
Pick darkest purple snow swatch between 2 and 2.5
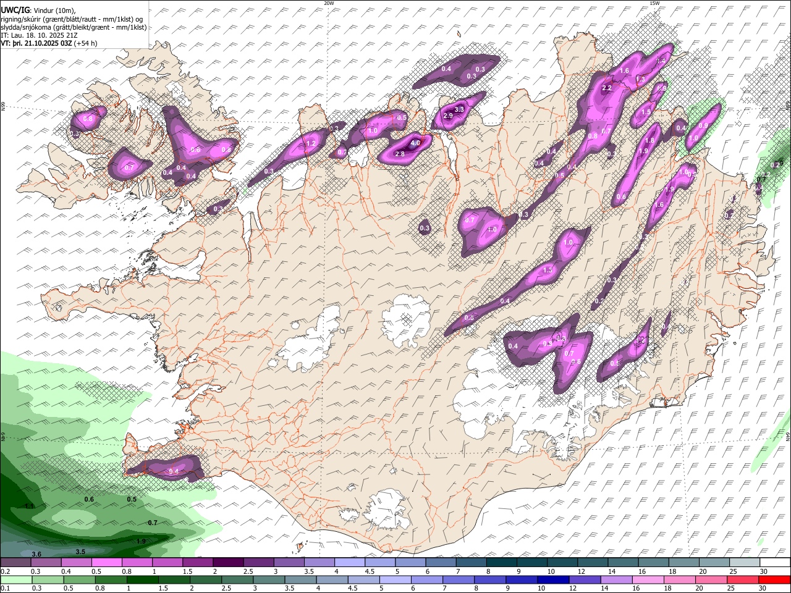click(227, 563)
